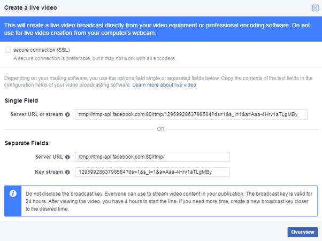Select the Server URL or stream field

191,114
